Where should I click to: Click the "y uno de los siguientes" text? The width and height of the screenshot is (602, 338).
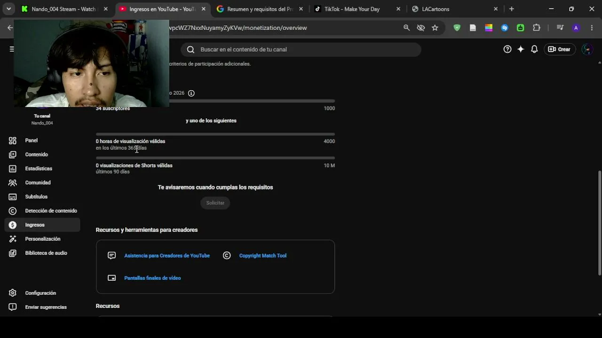[x=211, y=121]
